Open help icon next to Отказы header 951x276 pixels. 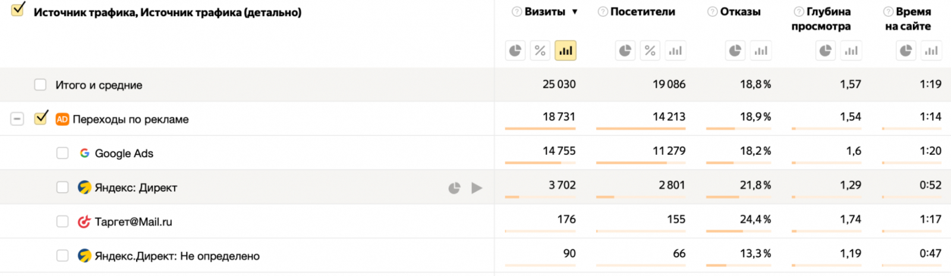pos(712,12)
